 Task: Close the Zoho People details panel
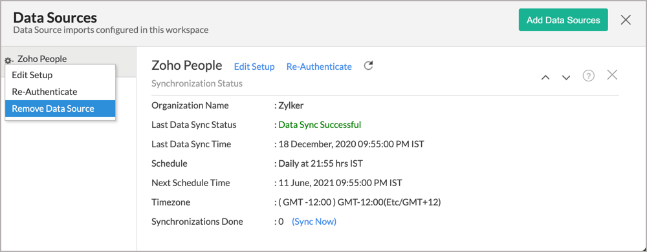point(612,75)
